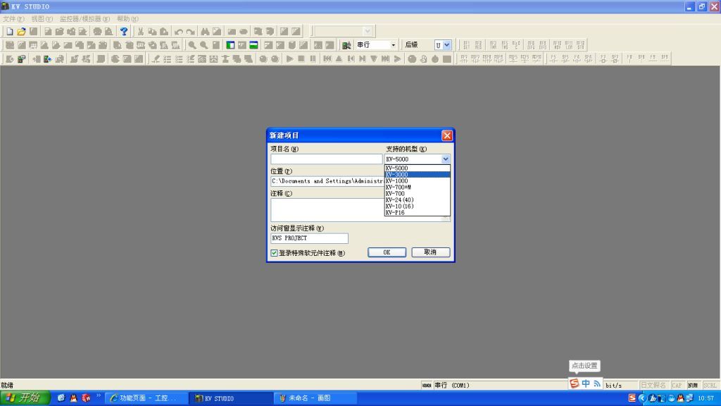Click the magnifier zoom icon in toolbar
Viewport: 721px width, 406px height.
coord(192,45)
